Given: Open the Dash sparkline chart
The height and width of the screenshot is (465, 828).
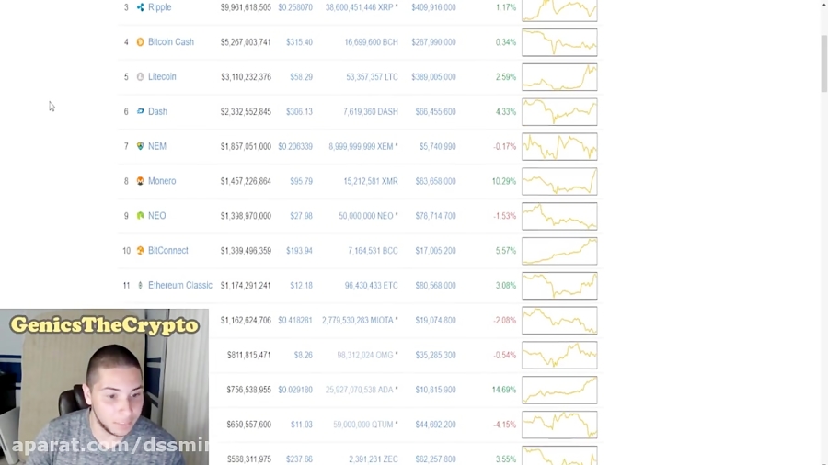Looking at the screenshot, I should (x=559, y=112).
